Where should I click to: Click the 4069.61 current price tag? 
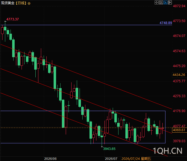[179, 130]
